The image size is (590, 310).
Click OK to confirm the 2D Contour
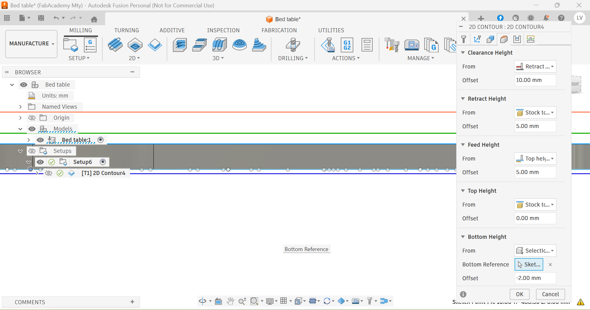(520, 294)
